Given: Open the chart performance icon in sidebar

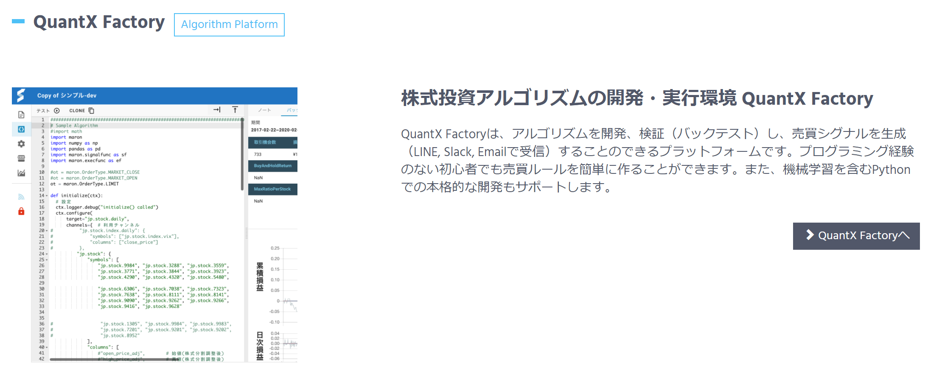Looking at the screenshot, I should [x=21, y=173].
